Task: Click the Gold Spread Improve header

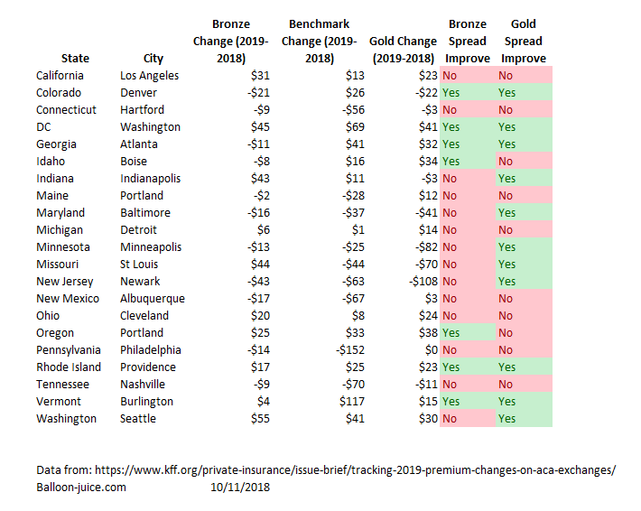Action: [x=524, y=42]
